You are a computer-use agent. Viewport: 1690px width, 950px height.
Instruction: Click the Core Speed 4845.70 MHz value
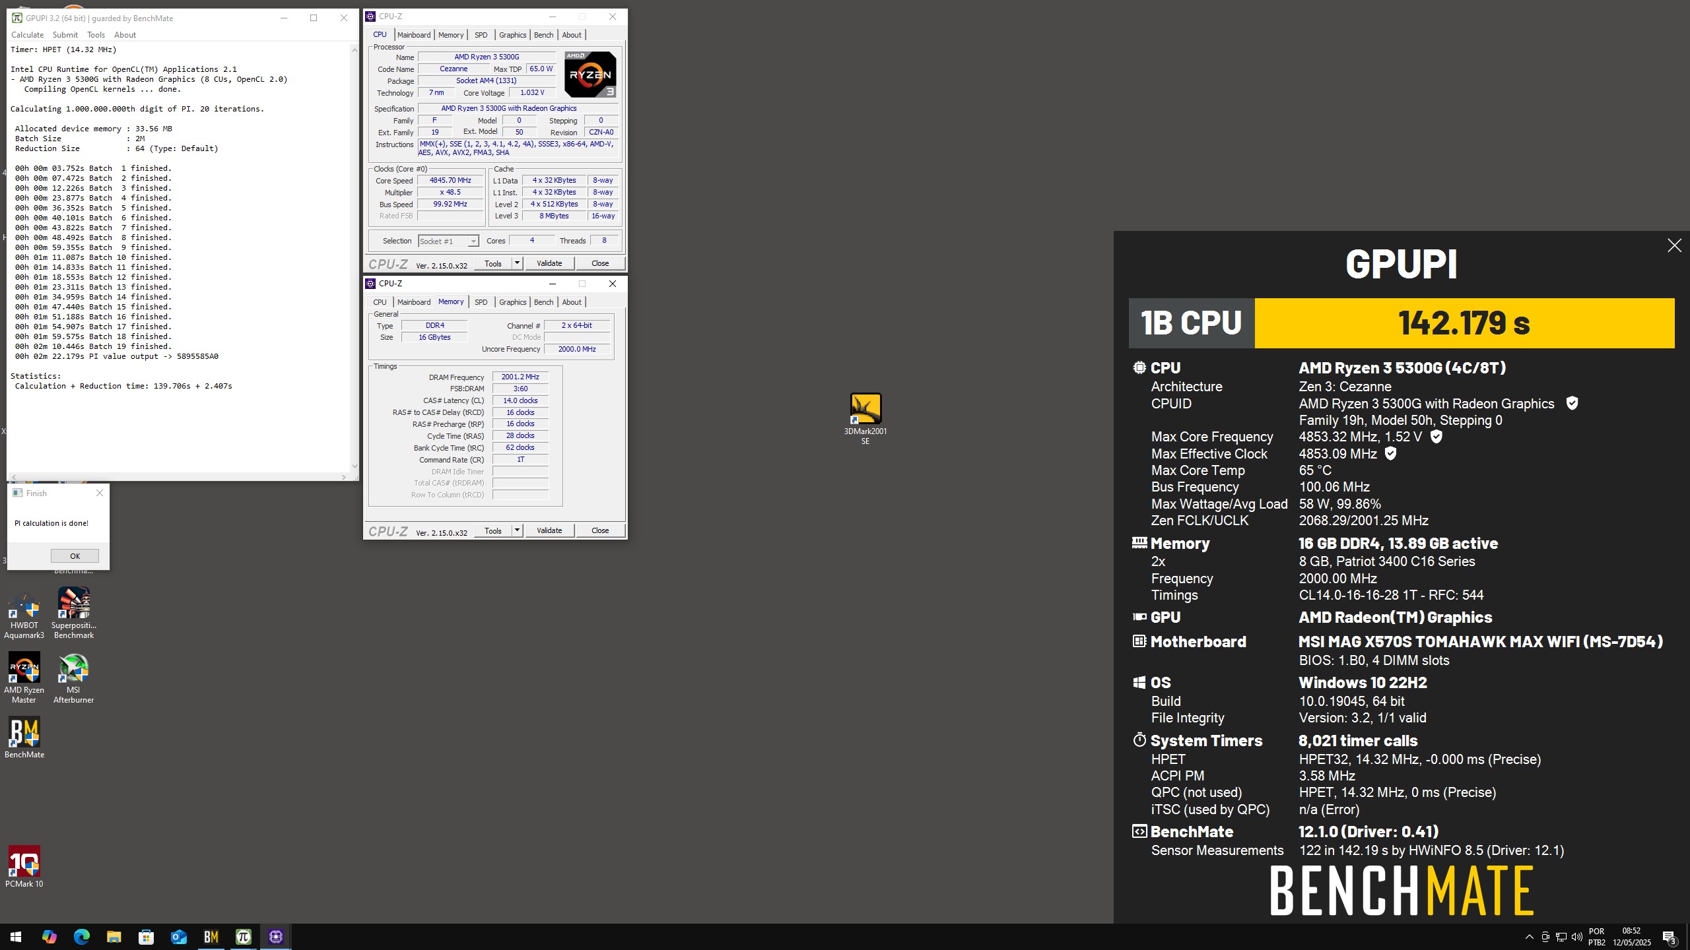point(450,181)
